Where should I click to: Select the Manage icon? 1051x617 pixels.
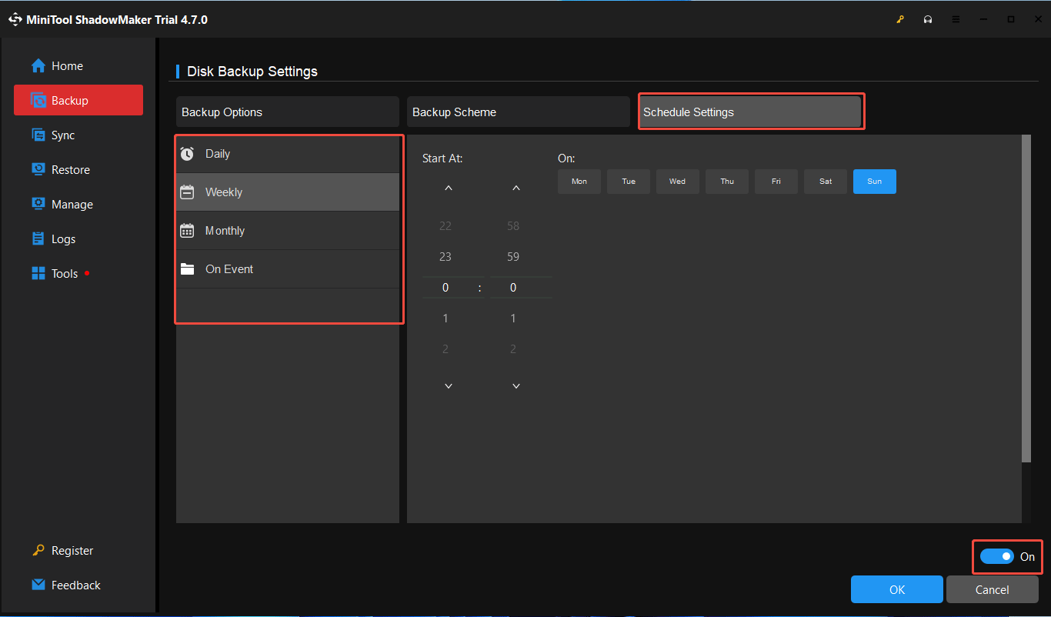38,204
